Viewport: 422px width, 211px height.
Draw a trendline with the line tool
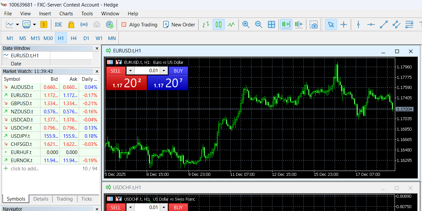coord(384,24)
